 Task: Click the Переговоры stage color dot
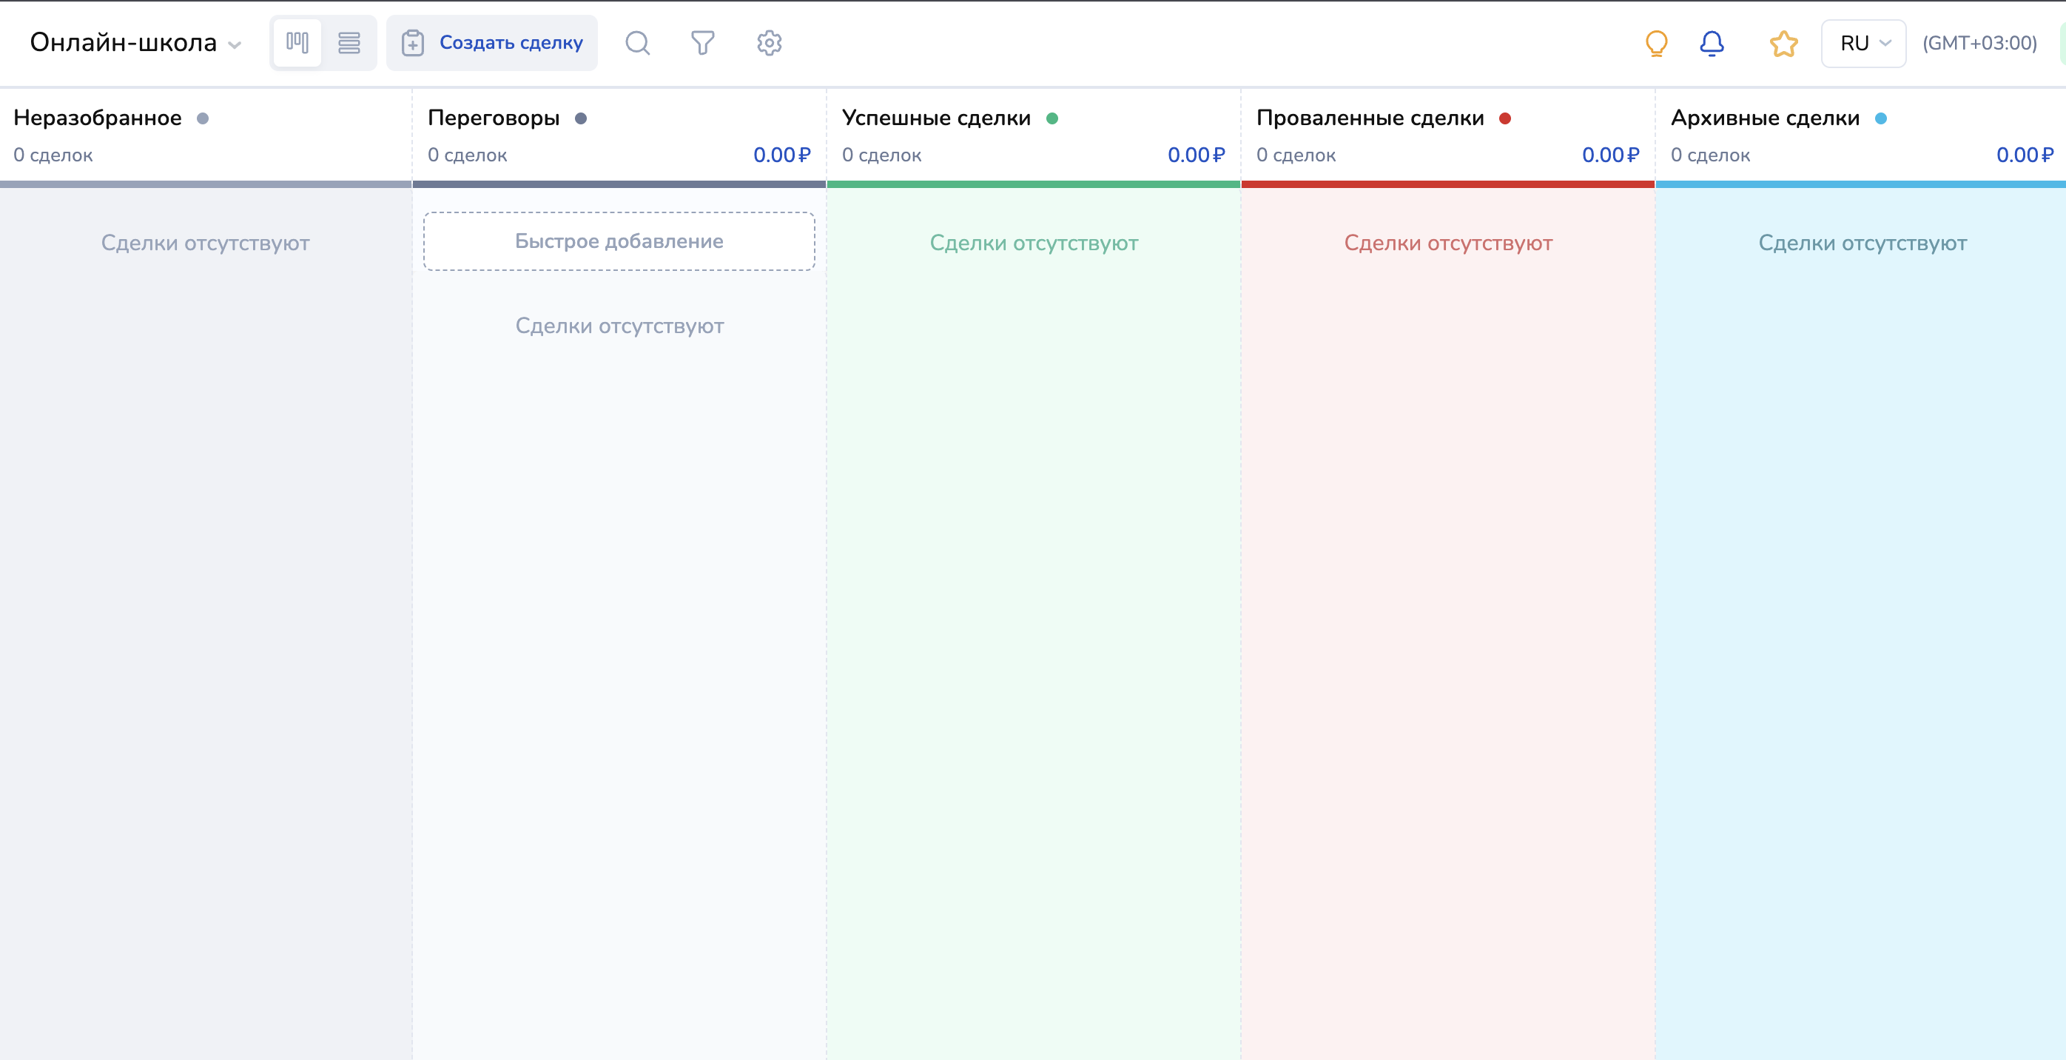[x=581, y=118]
